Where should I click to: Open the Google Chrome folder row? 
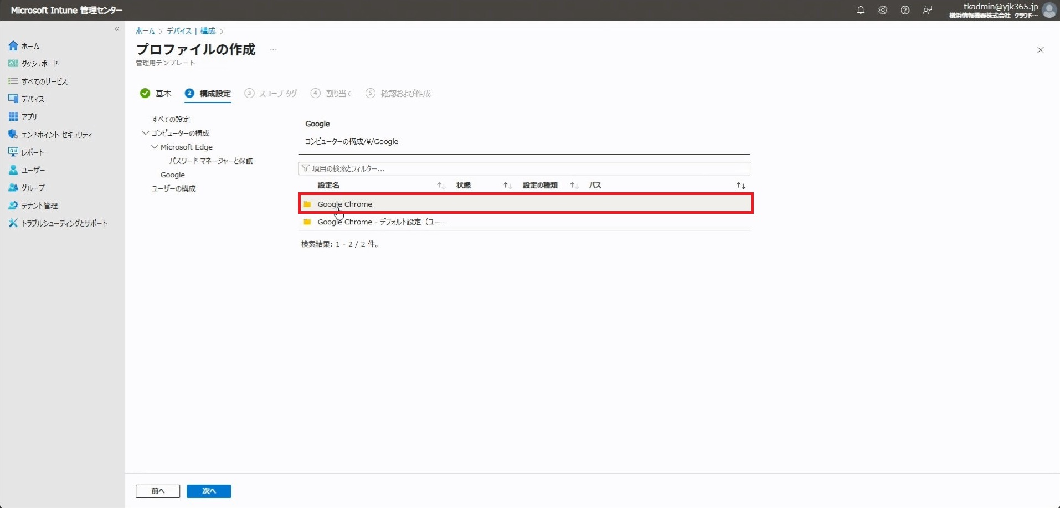click(x=344, y=204)
